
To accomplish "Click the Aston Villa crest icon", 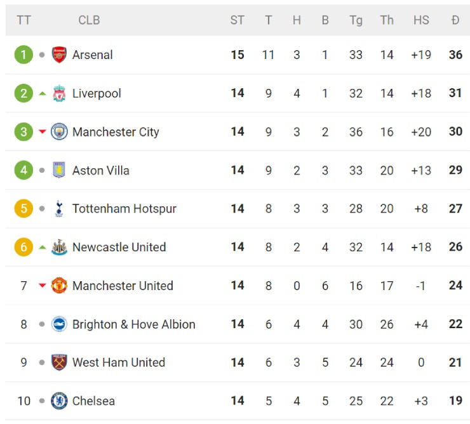I will [x=59, y=170].
